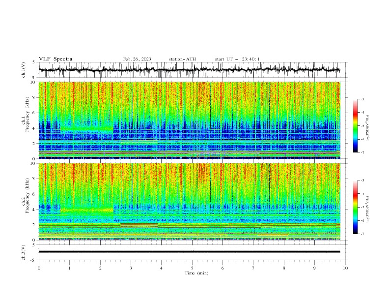The image size is (389, 301).
Task: Click the upper PSD color scale bar
Action: (x=356, y=126)
